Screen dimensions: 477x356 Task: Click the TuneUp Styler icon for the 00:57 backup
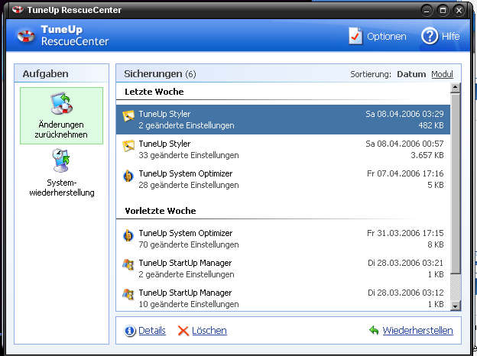point(128,146)
